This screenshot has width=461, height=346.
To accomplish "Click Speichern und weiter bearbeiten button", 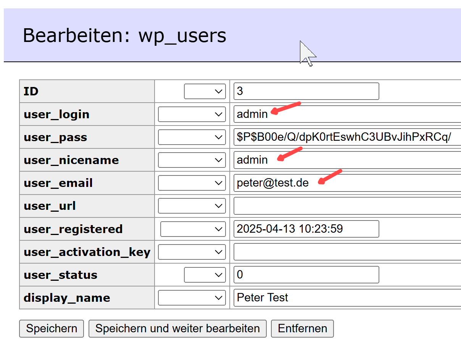I will pyautogui.click(x=177, y=328).
